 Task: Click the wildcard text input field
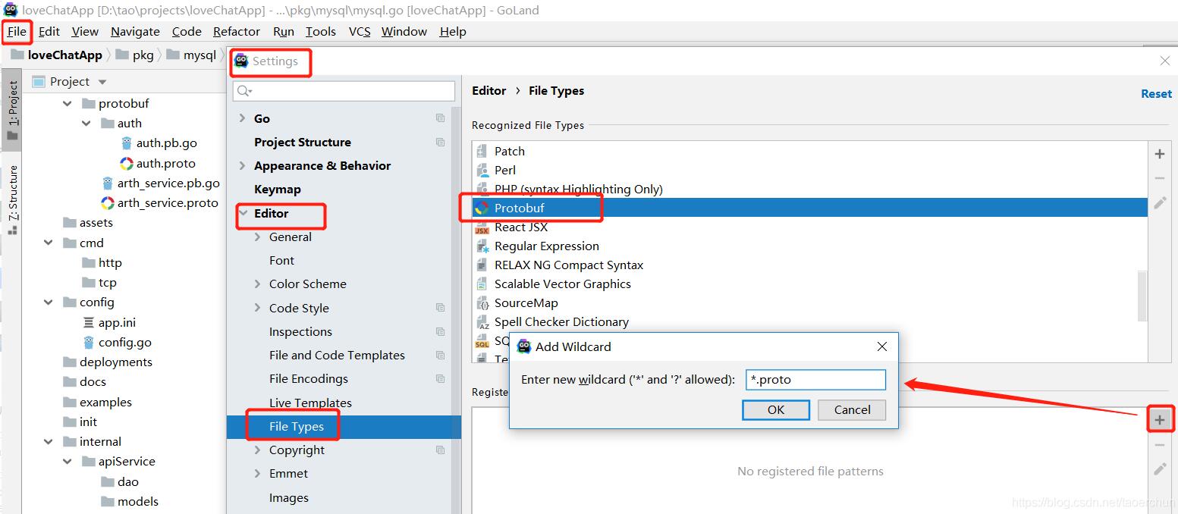point(815,379)
